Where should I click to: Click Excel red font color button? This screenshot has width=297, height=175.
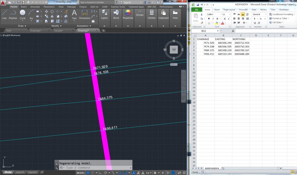[222, 23]
